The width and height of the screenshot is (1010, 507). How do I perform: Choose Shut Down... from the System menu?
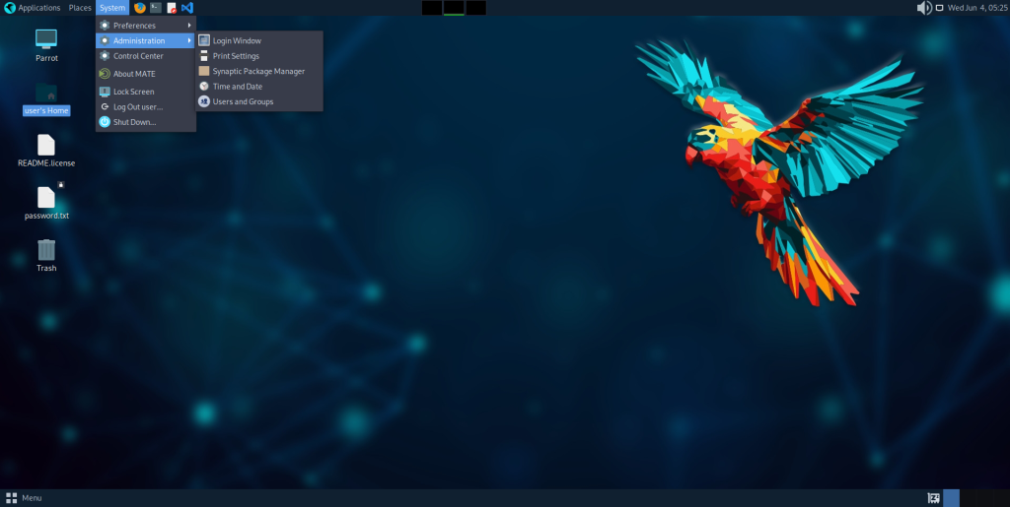coord(146,122)
